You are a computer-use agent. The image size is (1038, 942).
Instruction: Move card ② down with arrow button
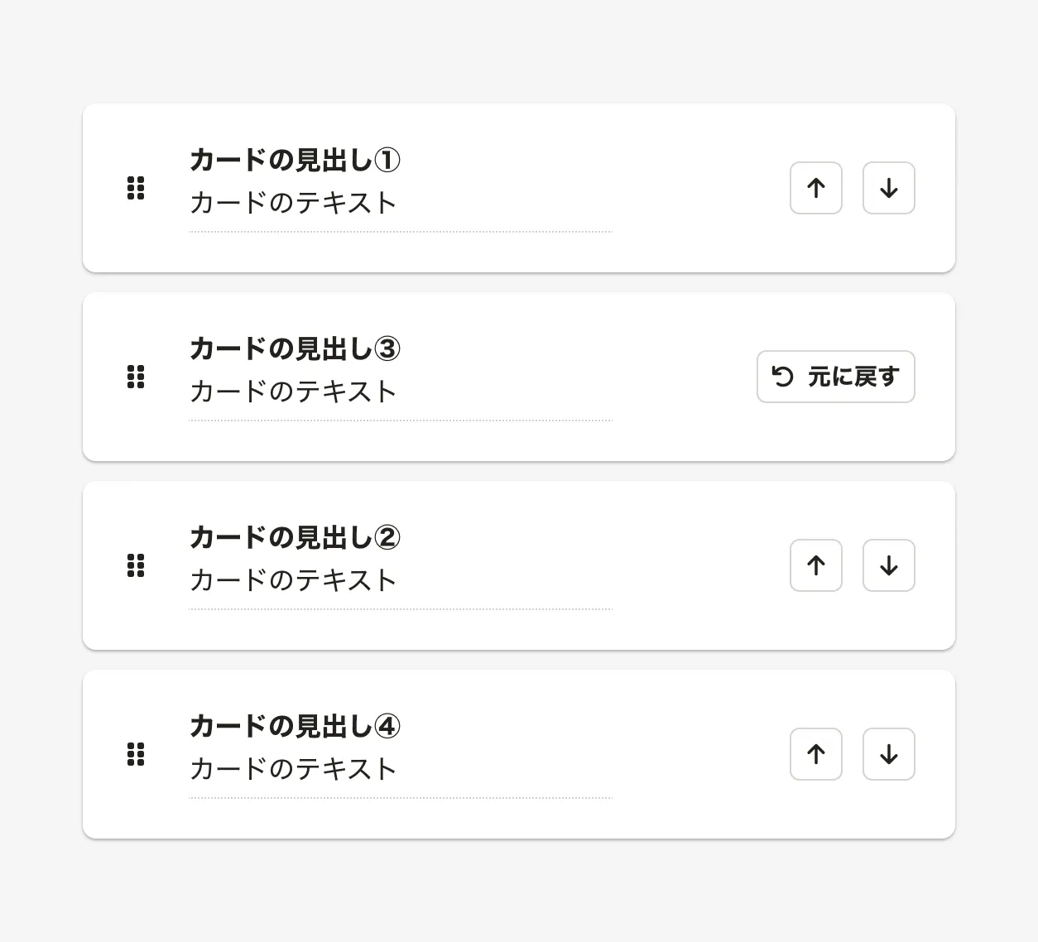888,566
